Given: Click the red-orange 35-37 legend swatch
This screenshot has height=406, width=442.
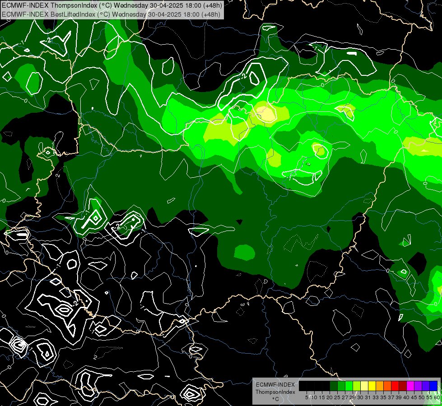Looking at the screenshot, I should (x=387, y=386).
